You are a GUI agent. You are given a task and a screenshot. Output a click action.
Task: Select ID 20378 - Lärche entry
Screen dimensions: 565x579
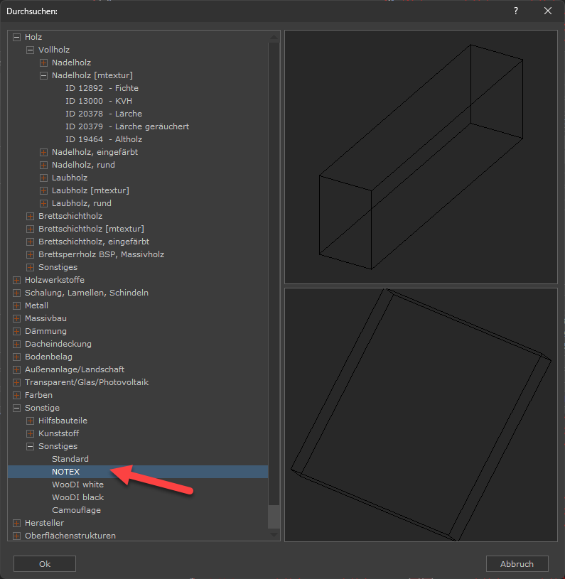[x=103, y=114]
